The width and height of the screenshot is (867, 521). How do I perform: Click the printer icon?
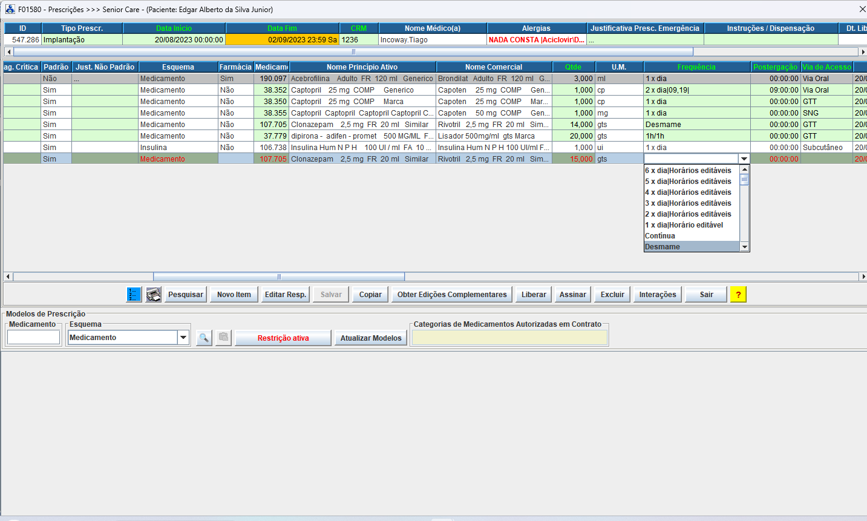click(x=154, y=295)
